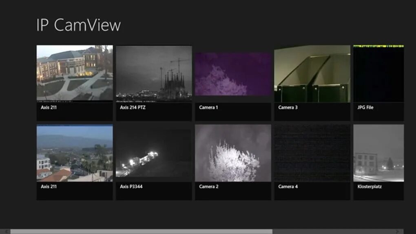Select the Axis P3344 label
416x234 pixels.
tap(131, 187)
